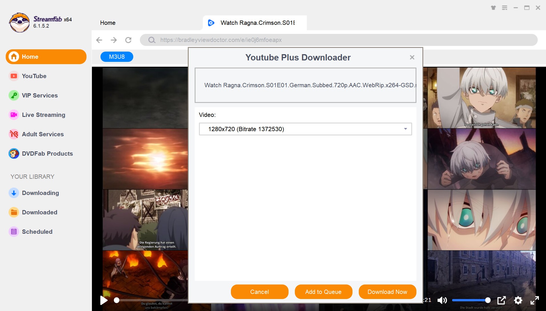546x311 pixels.
Task: Go forward in the browser
Action: pos(114,40)
